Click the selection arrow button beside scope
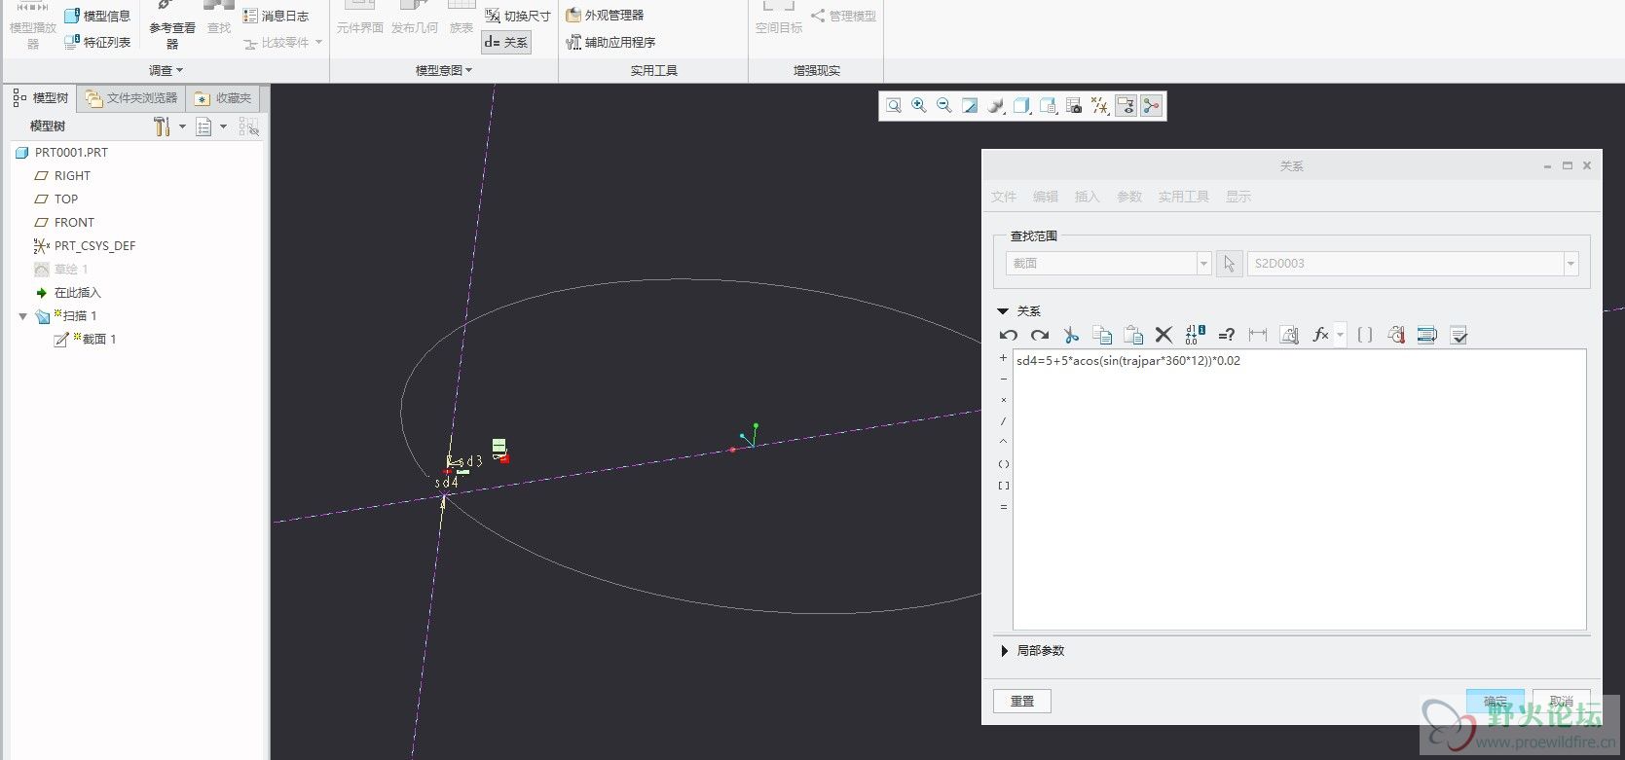The width and height of the screenshot is (1625, 760). coord(1229,264)
